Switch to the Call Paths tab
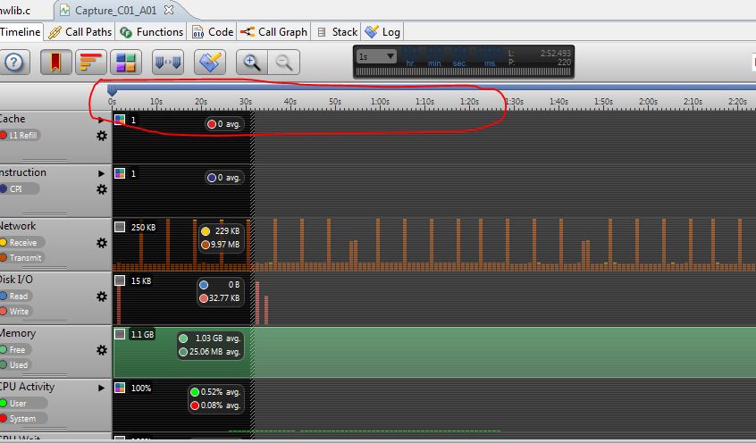756x443 pixels. click(x=80, y=32)
